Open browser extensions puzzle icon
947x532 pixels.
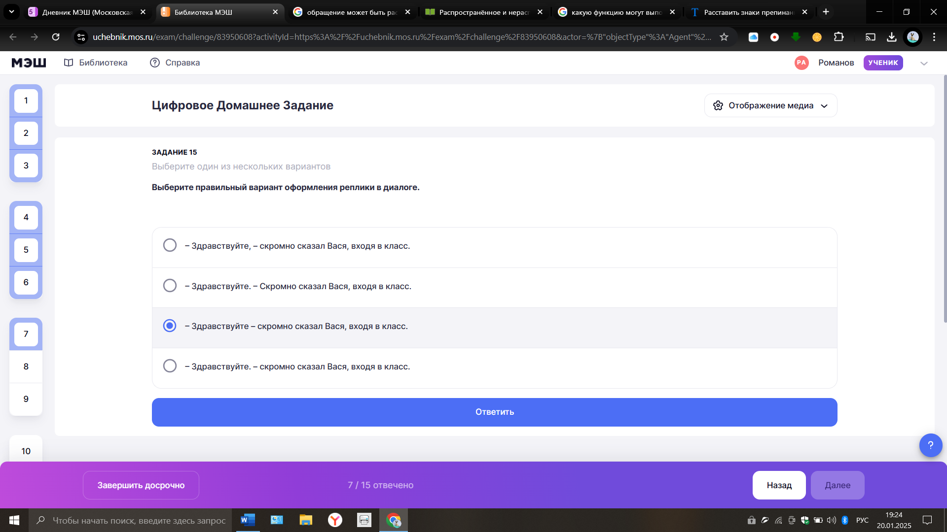coord(838,37)
